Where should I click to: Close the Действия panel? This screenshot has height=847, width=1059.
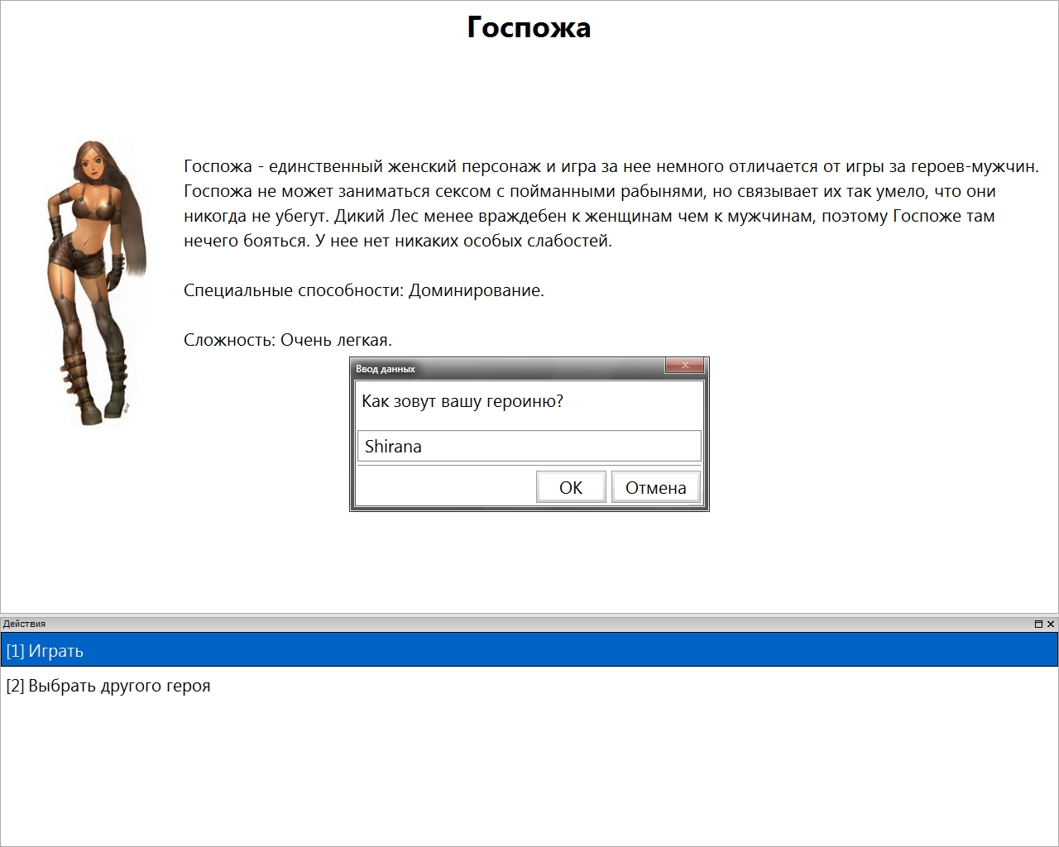pyautogui.click(x=1051, y=624)
